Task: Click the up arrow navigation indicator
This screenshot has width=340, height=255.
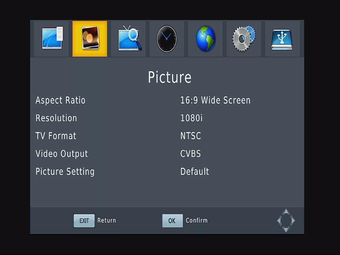Action: click(x=286, y=212)
